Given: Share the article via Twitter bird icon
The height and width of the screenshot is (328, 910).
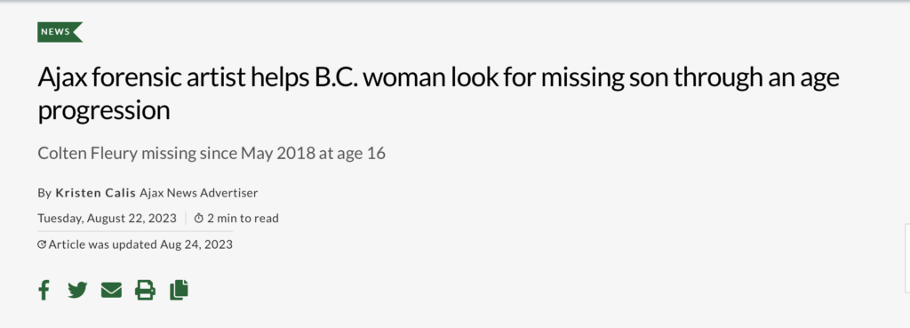Looking at the screenshot, I should pos(77,290).
